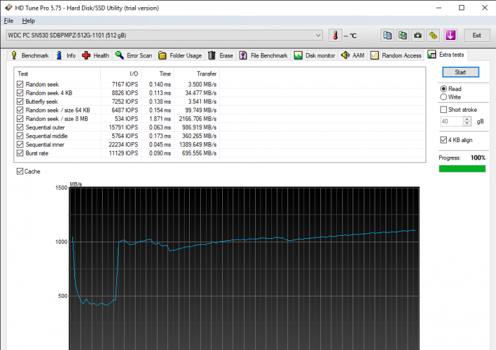Viewport: 496px width, 350px height.
Task: Expand the WDC PC SN530 drive dropdown
Action: click(x=318, y=36)
